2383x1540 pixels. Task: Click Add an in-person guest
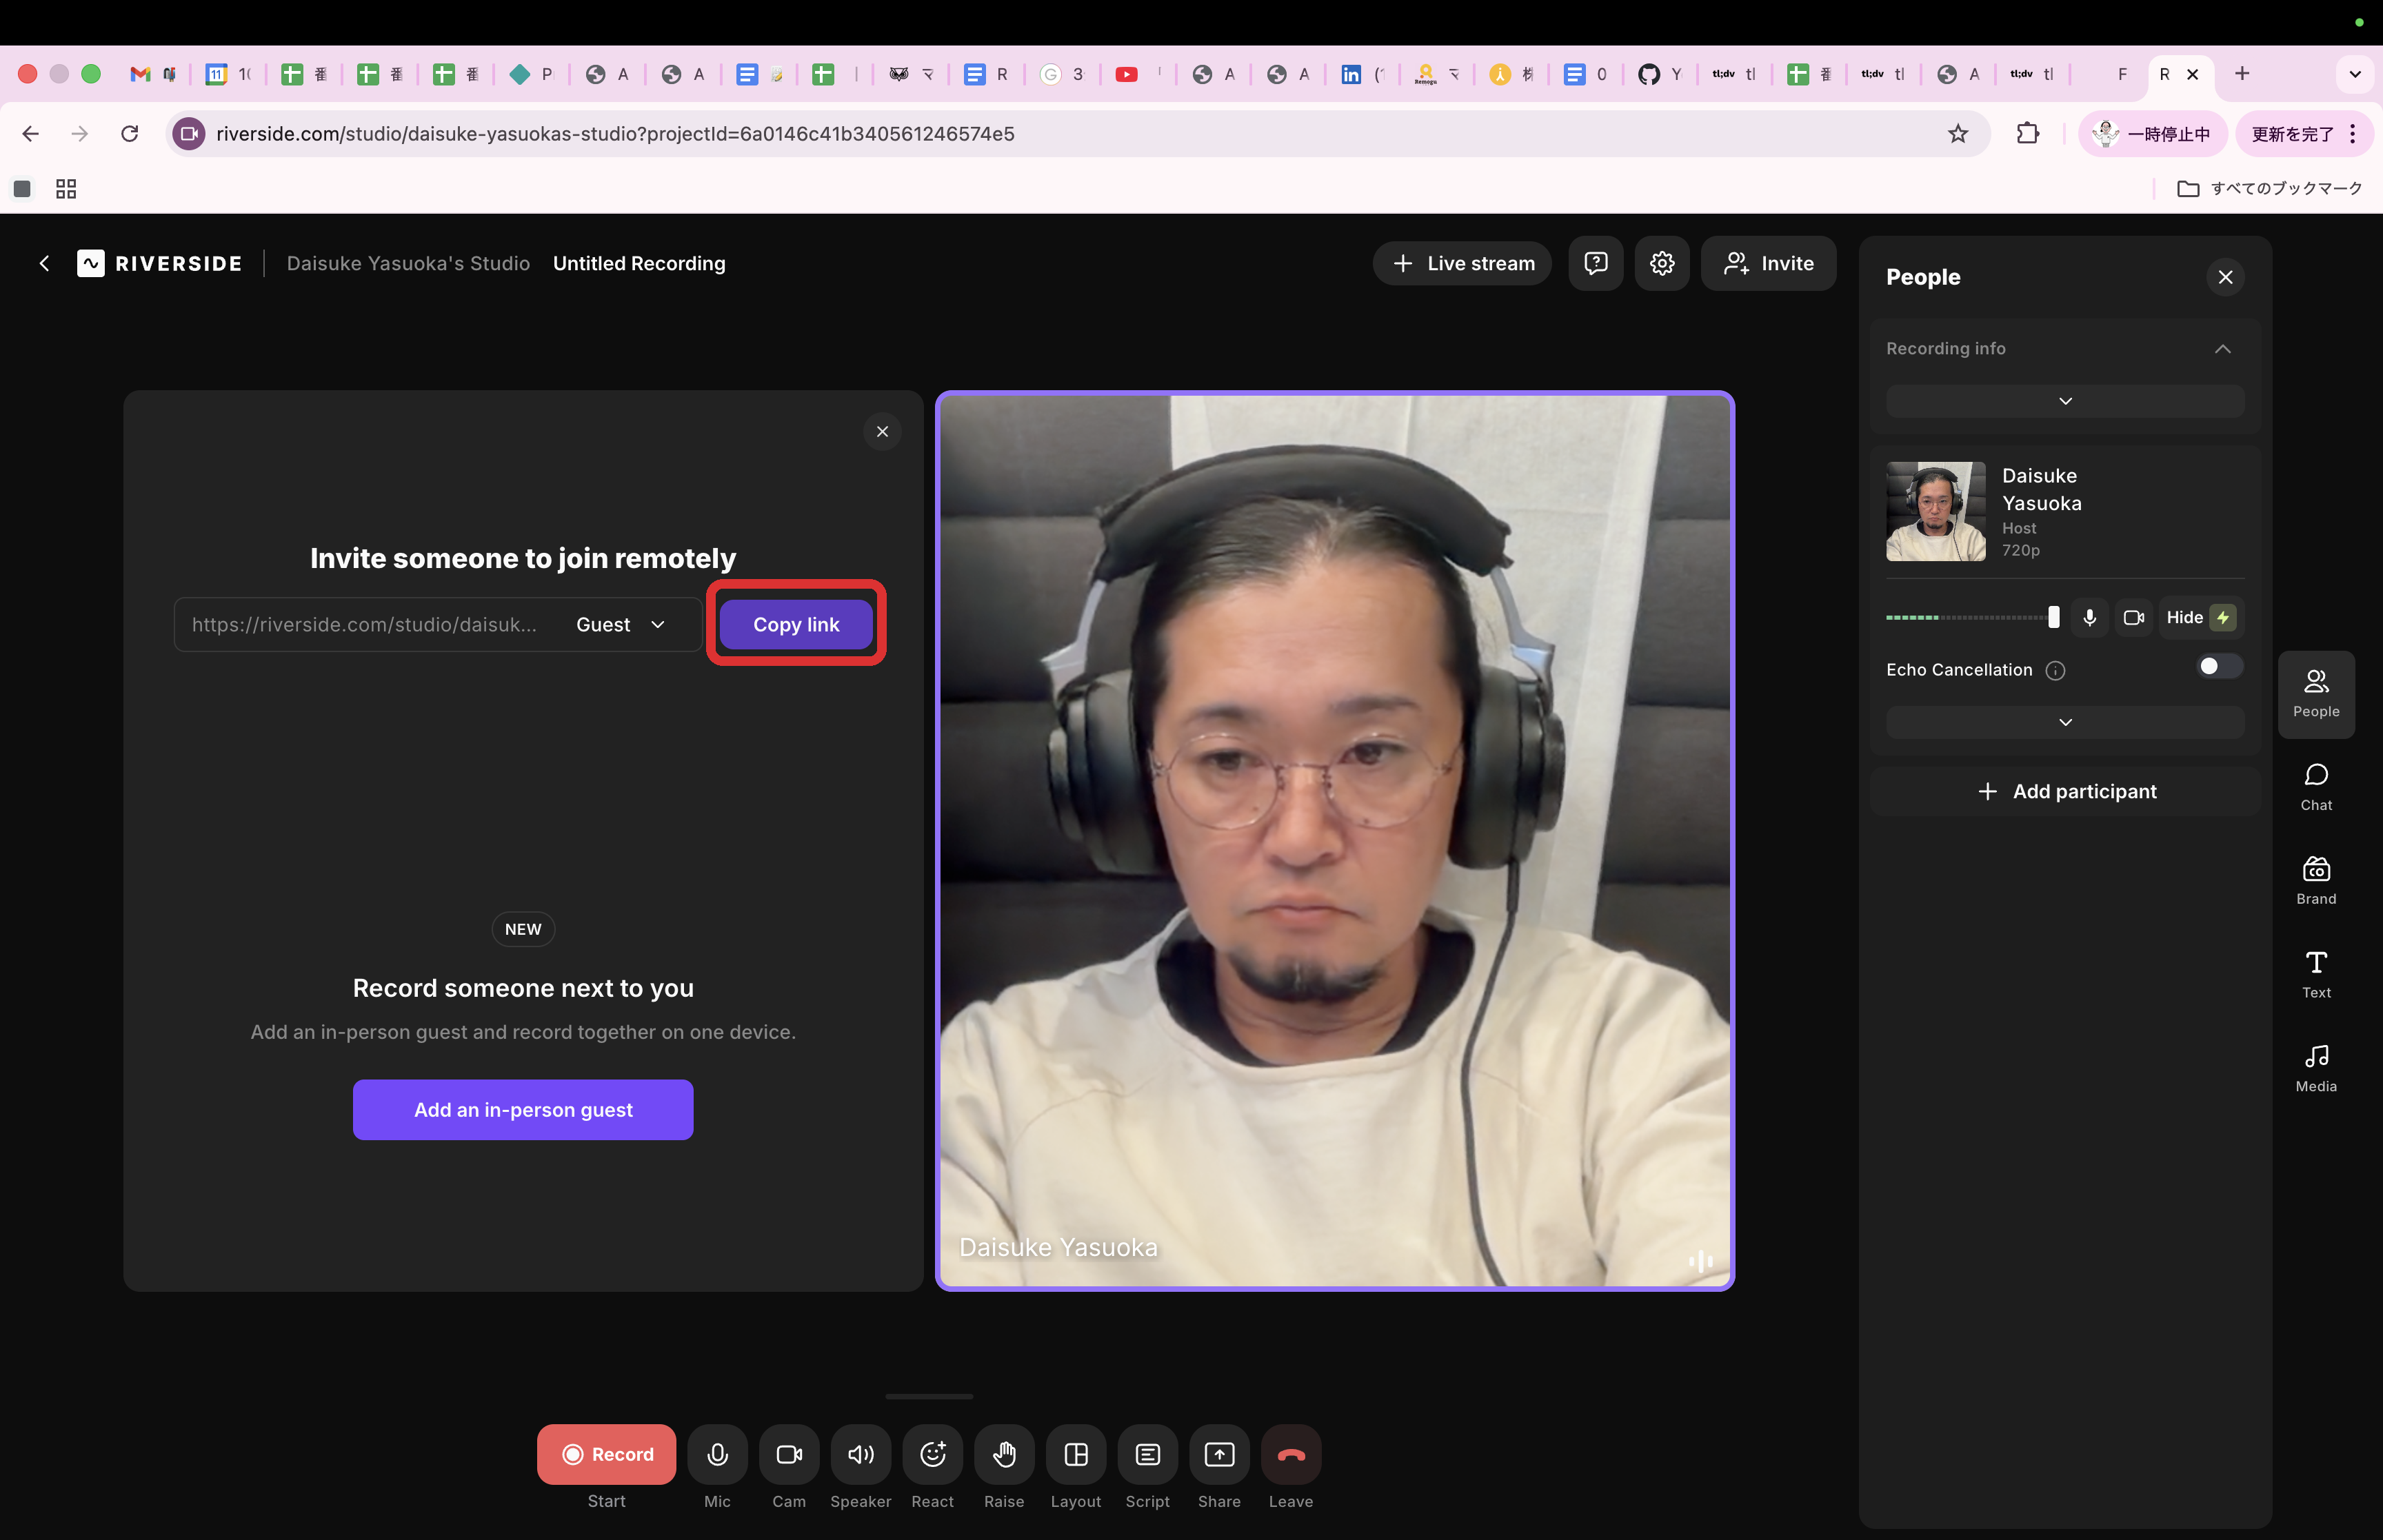[523, 1110]
